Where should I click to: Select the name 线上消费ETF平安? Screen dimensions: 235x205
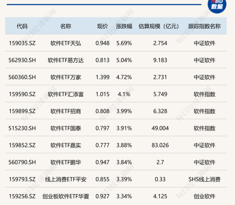(65, 179)
